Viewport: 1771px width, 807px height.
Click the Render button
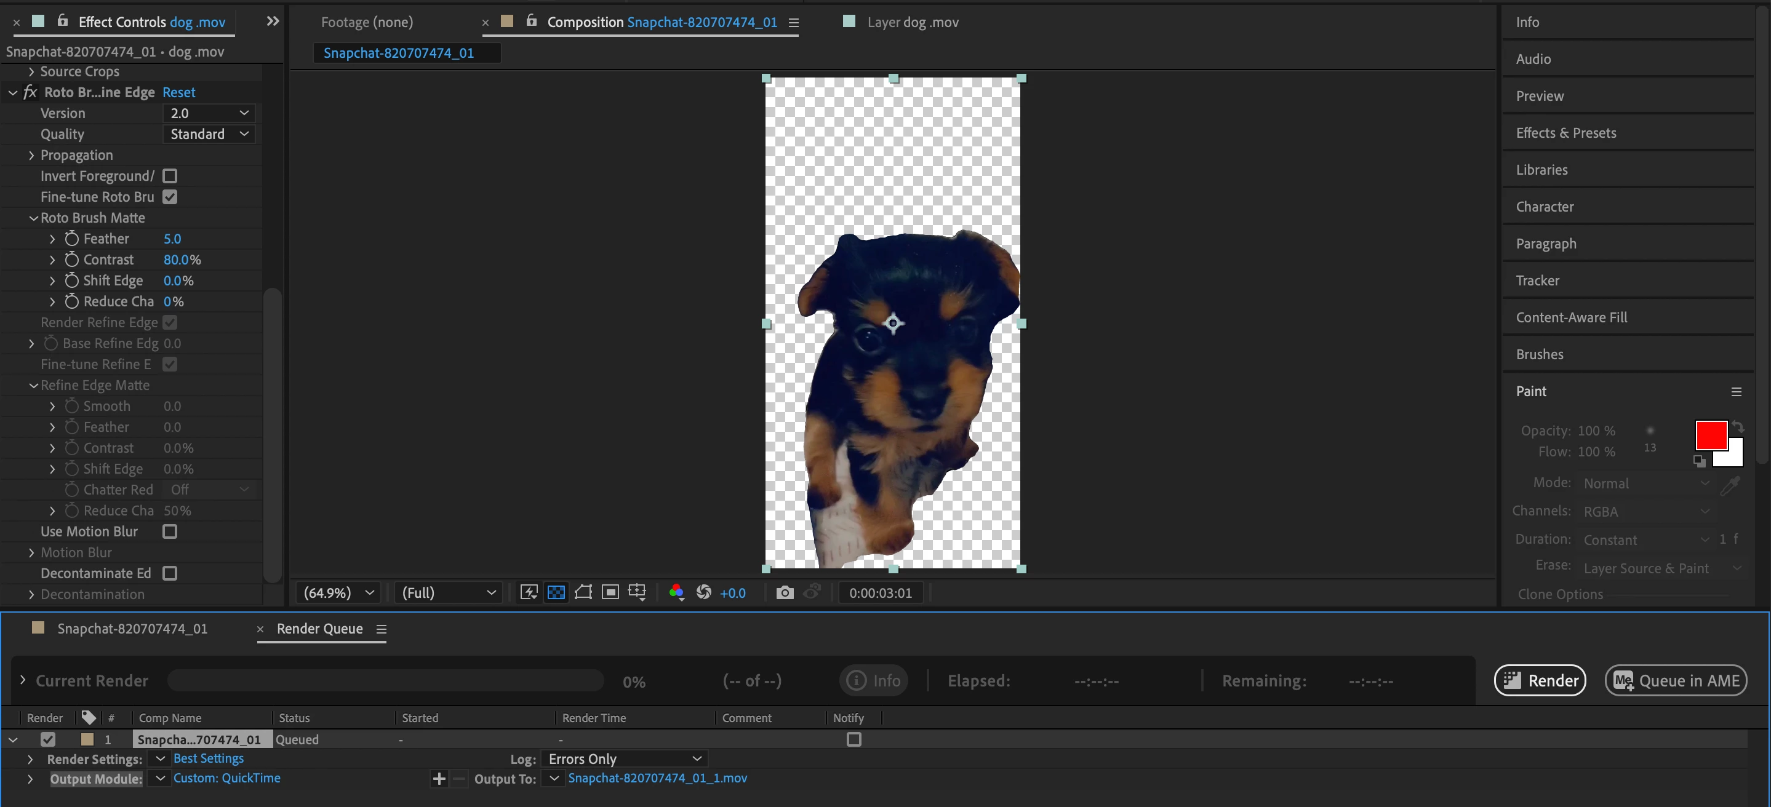[x=1540, y=680]
